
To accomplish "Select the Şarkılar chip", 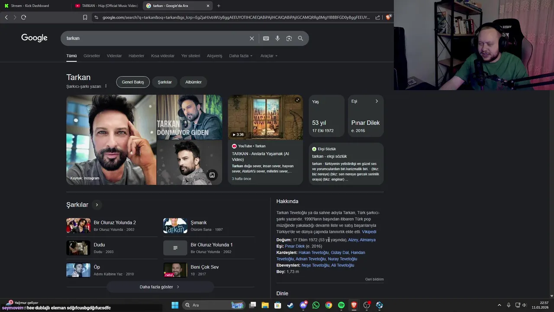I will click(x=164, y=82).
